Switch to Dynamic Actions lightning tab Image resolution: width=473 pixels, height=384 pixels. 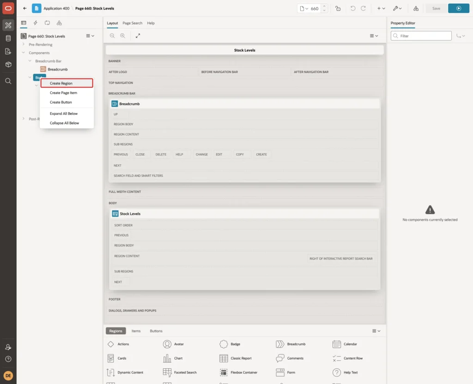pyautogui.click(x=35, y=23)
